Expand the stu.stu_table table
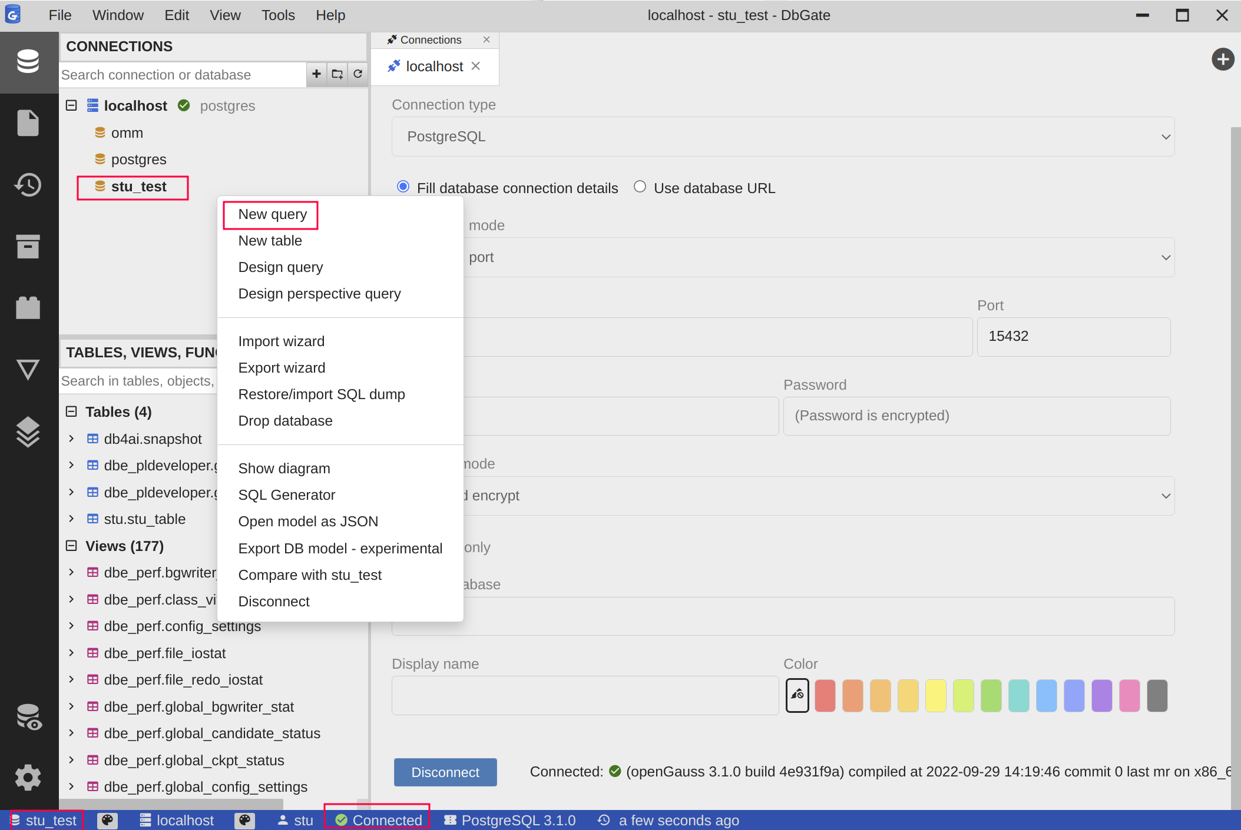Screen dimensions: 1241x830 click(x=71, y=519)
